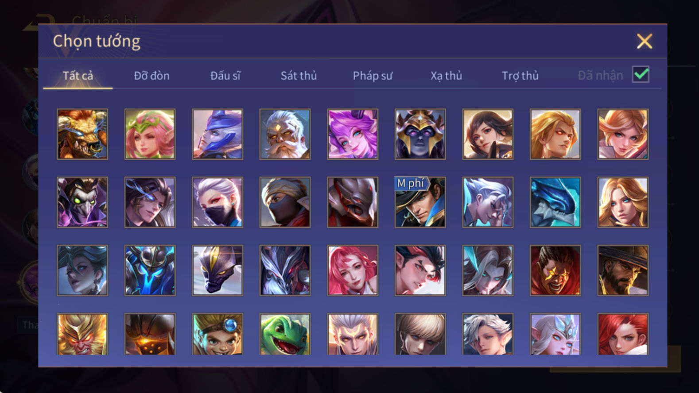Select the green-eyed plague mask hero
The height and width of the screenshot is (393, 699).
[82, 202]
